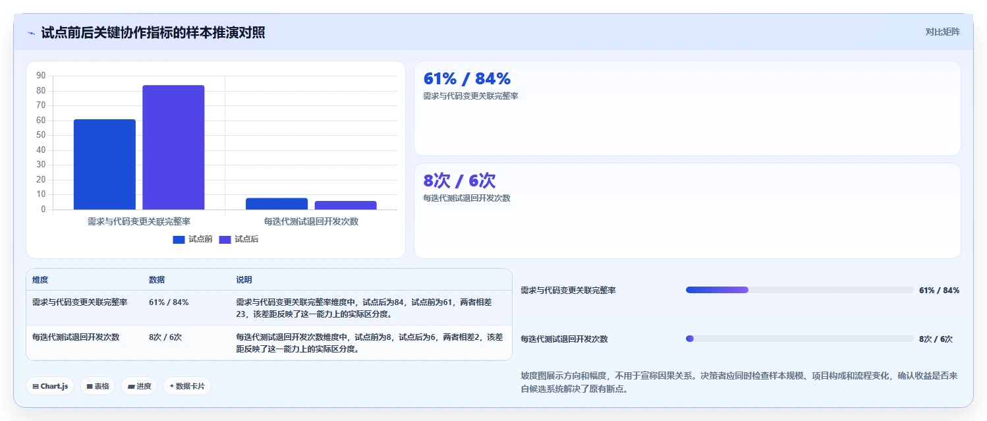Click table cell 每迭代测试退回开发次数
The height and width of the screenshot is (421, 987).
tap(76, 337)
